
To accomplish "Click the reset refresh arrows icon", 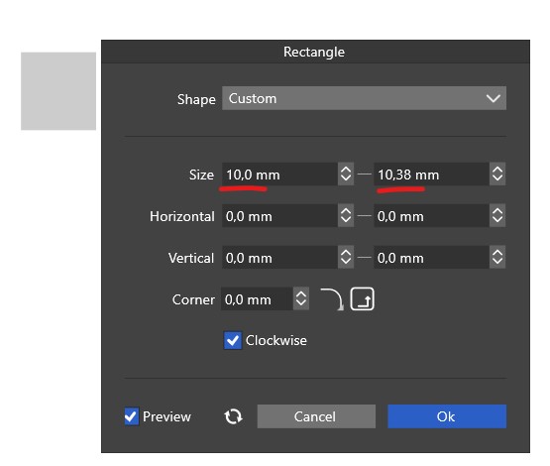I will (233, 416).
